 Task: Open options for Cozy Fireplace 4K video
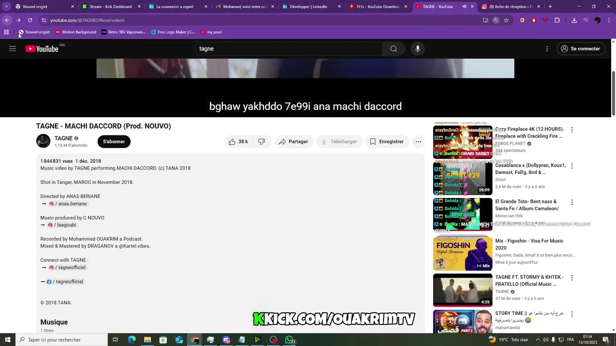coord(572,130)
